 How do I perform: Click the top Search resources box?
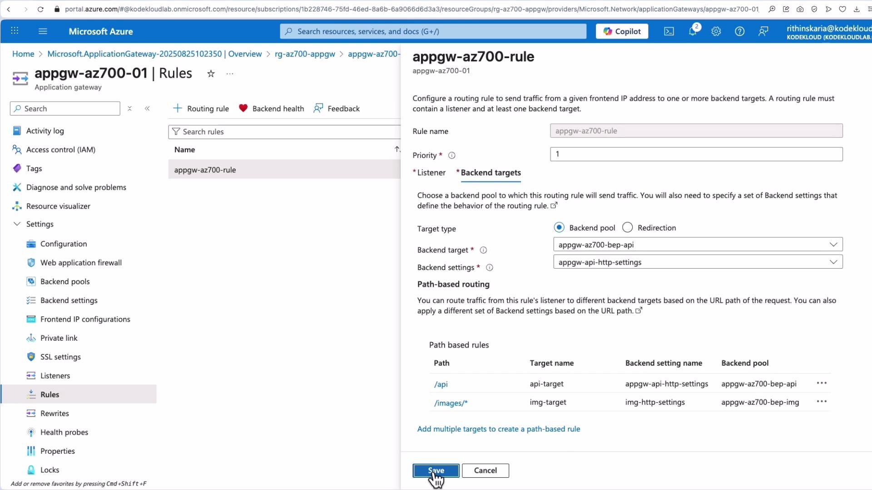[x=433, y=31]
